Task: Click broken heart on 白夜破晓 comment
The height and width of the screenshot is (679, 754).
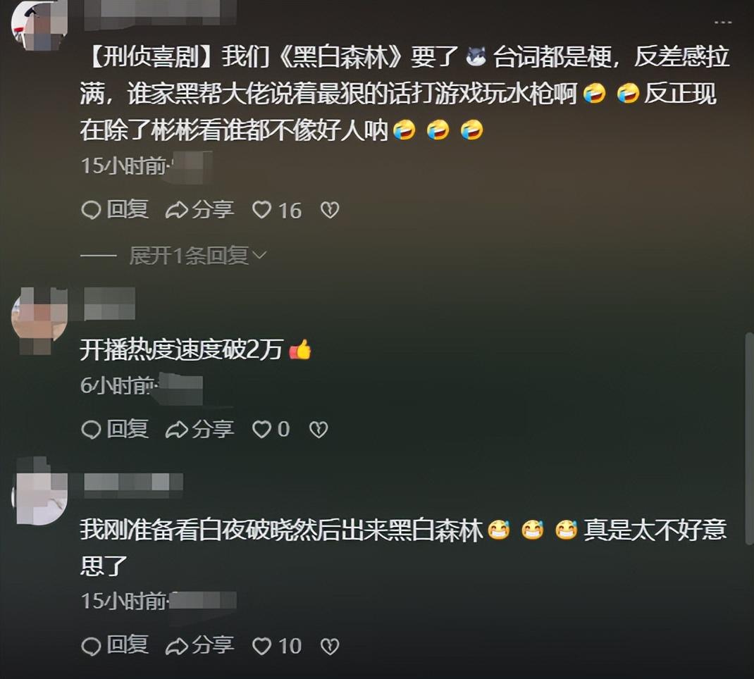Action: pyautogui.click(x=330, y=647)
